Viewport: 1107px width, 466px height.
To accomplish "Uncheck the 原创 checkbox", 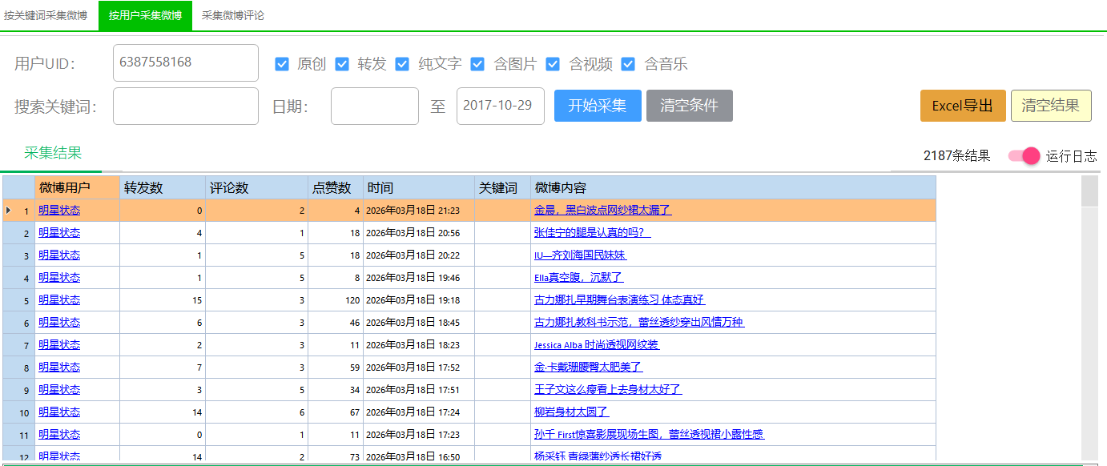I will 282,64.
